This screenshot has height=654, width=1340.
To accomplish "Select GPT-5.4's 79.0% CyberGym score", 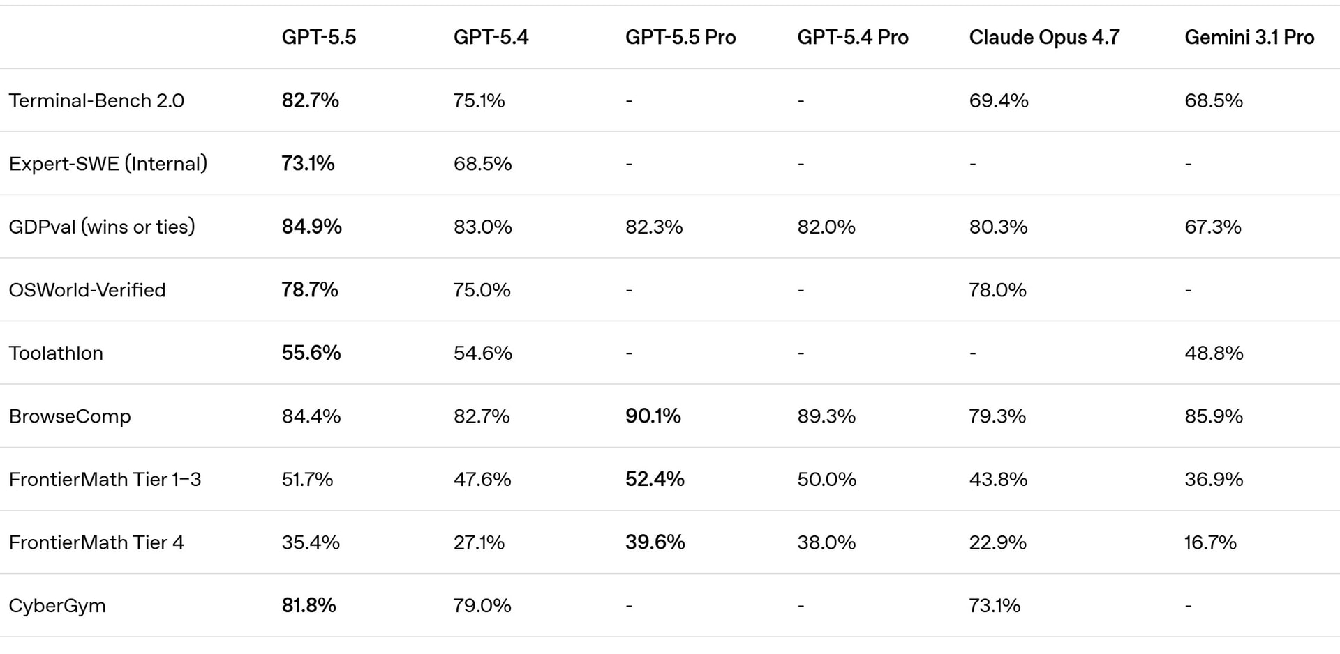I will click(x=482, y=606).
